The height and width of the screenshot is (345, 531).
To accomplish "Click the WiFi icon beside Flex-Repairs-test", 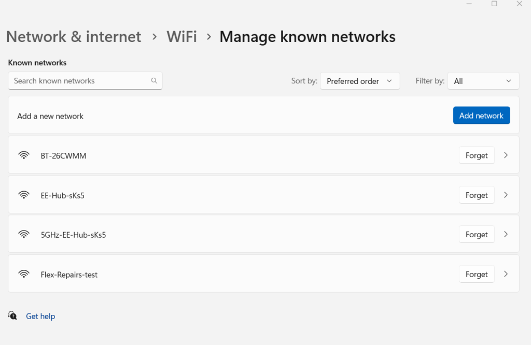I will [x=24, y=274].
